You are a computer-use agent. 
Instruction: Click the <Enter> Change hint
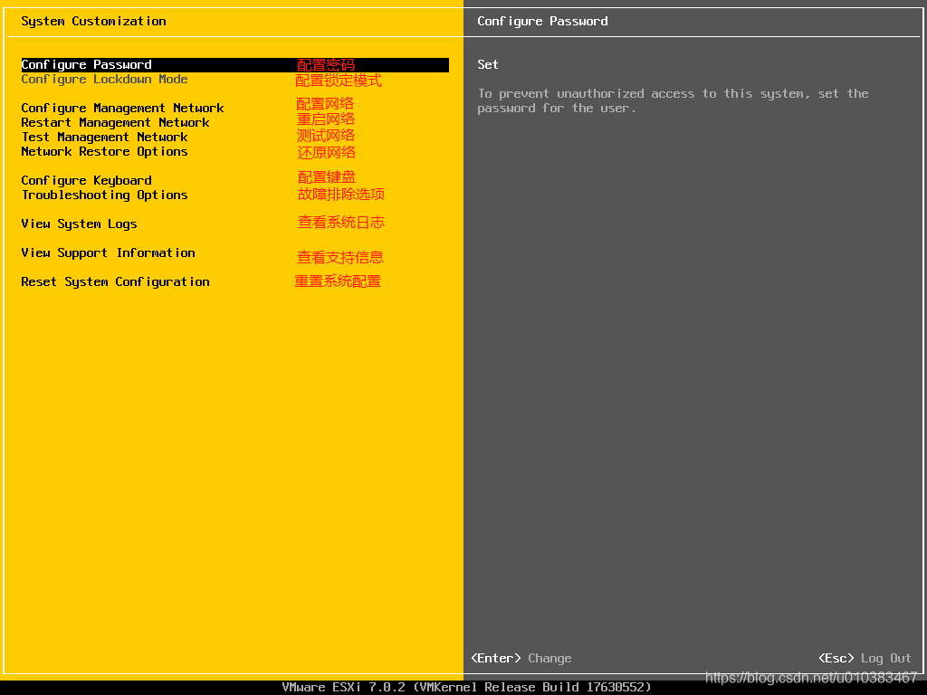coord(521,659)
